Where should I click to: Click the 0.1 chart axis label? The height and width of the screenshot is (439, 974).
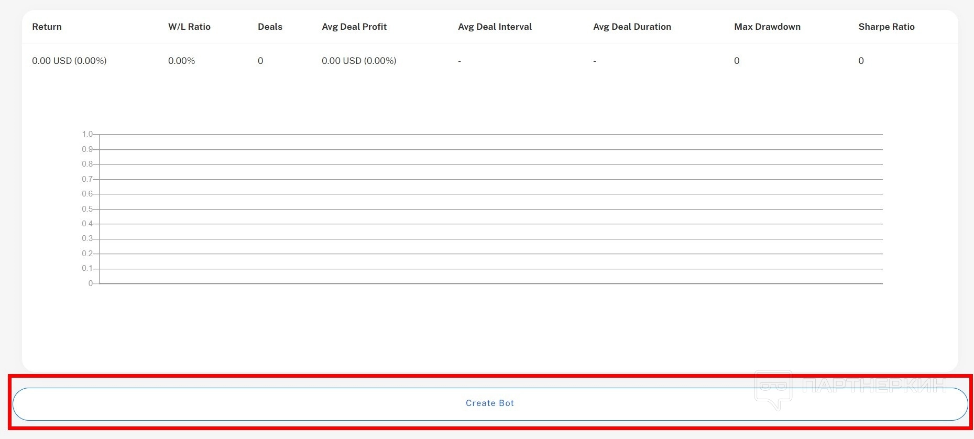click(x=87, y=268)
